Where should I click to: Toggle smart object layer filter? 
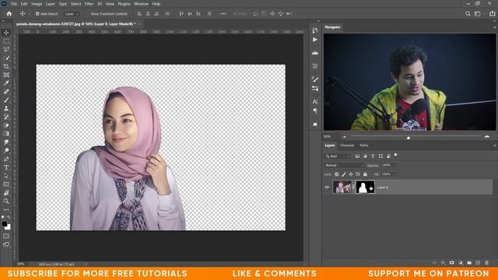388,156
